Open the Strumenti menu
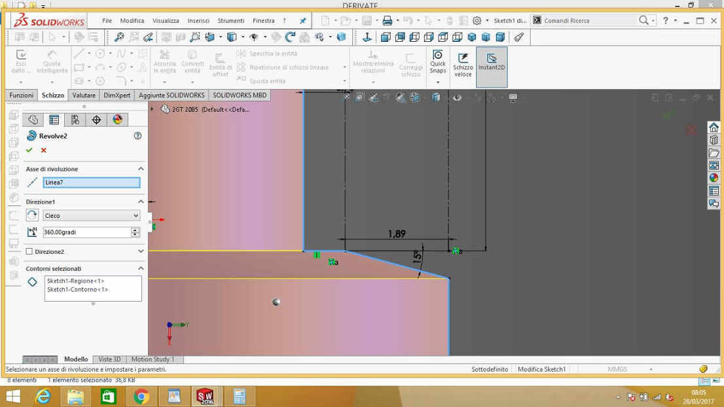This screenshot has width=724, height=407. click(x=231, y=21)
